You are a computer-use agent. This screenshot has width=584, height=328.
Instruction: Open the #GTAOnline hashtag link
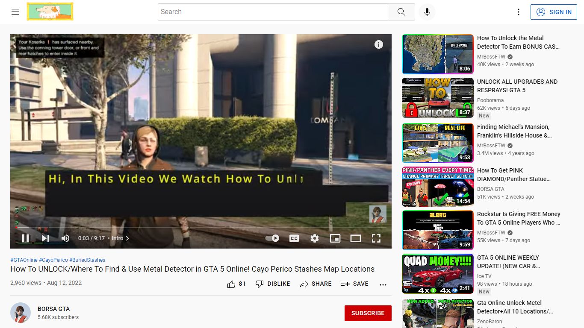point(24,260)
